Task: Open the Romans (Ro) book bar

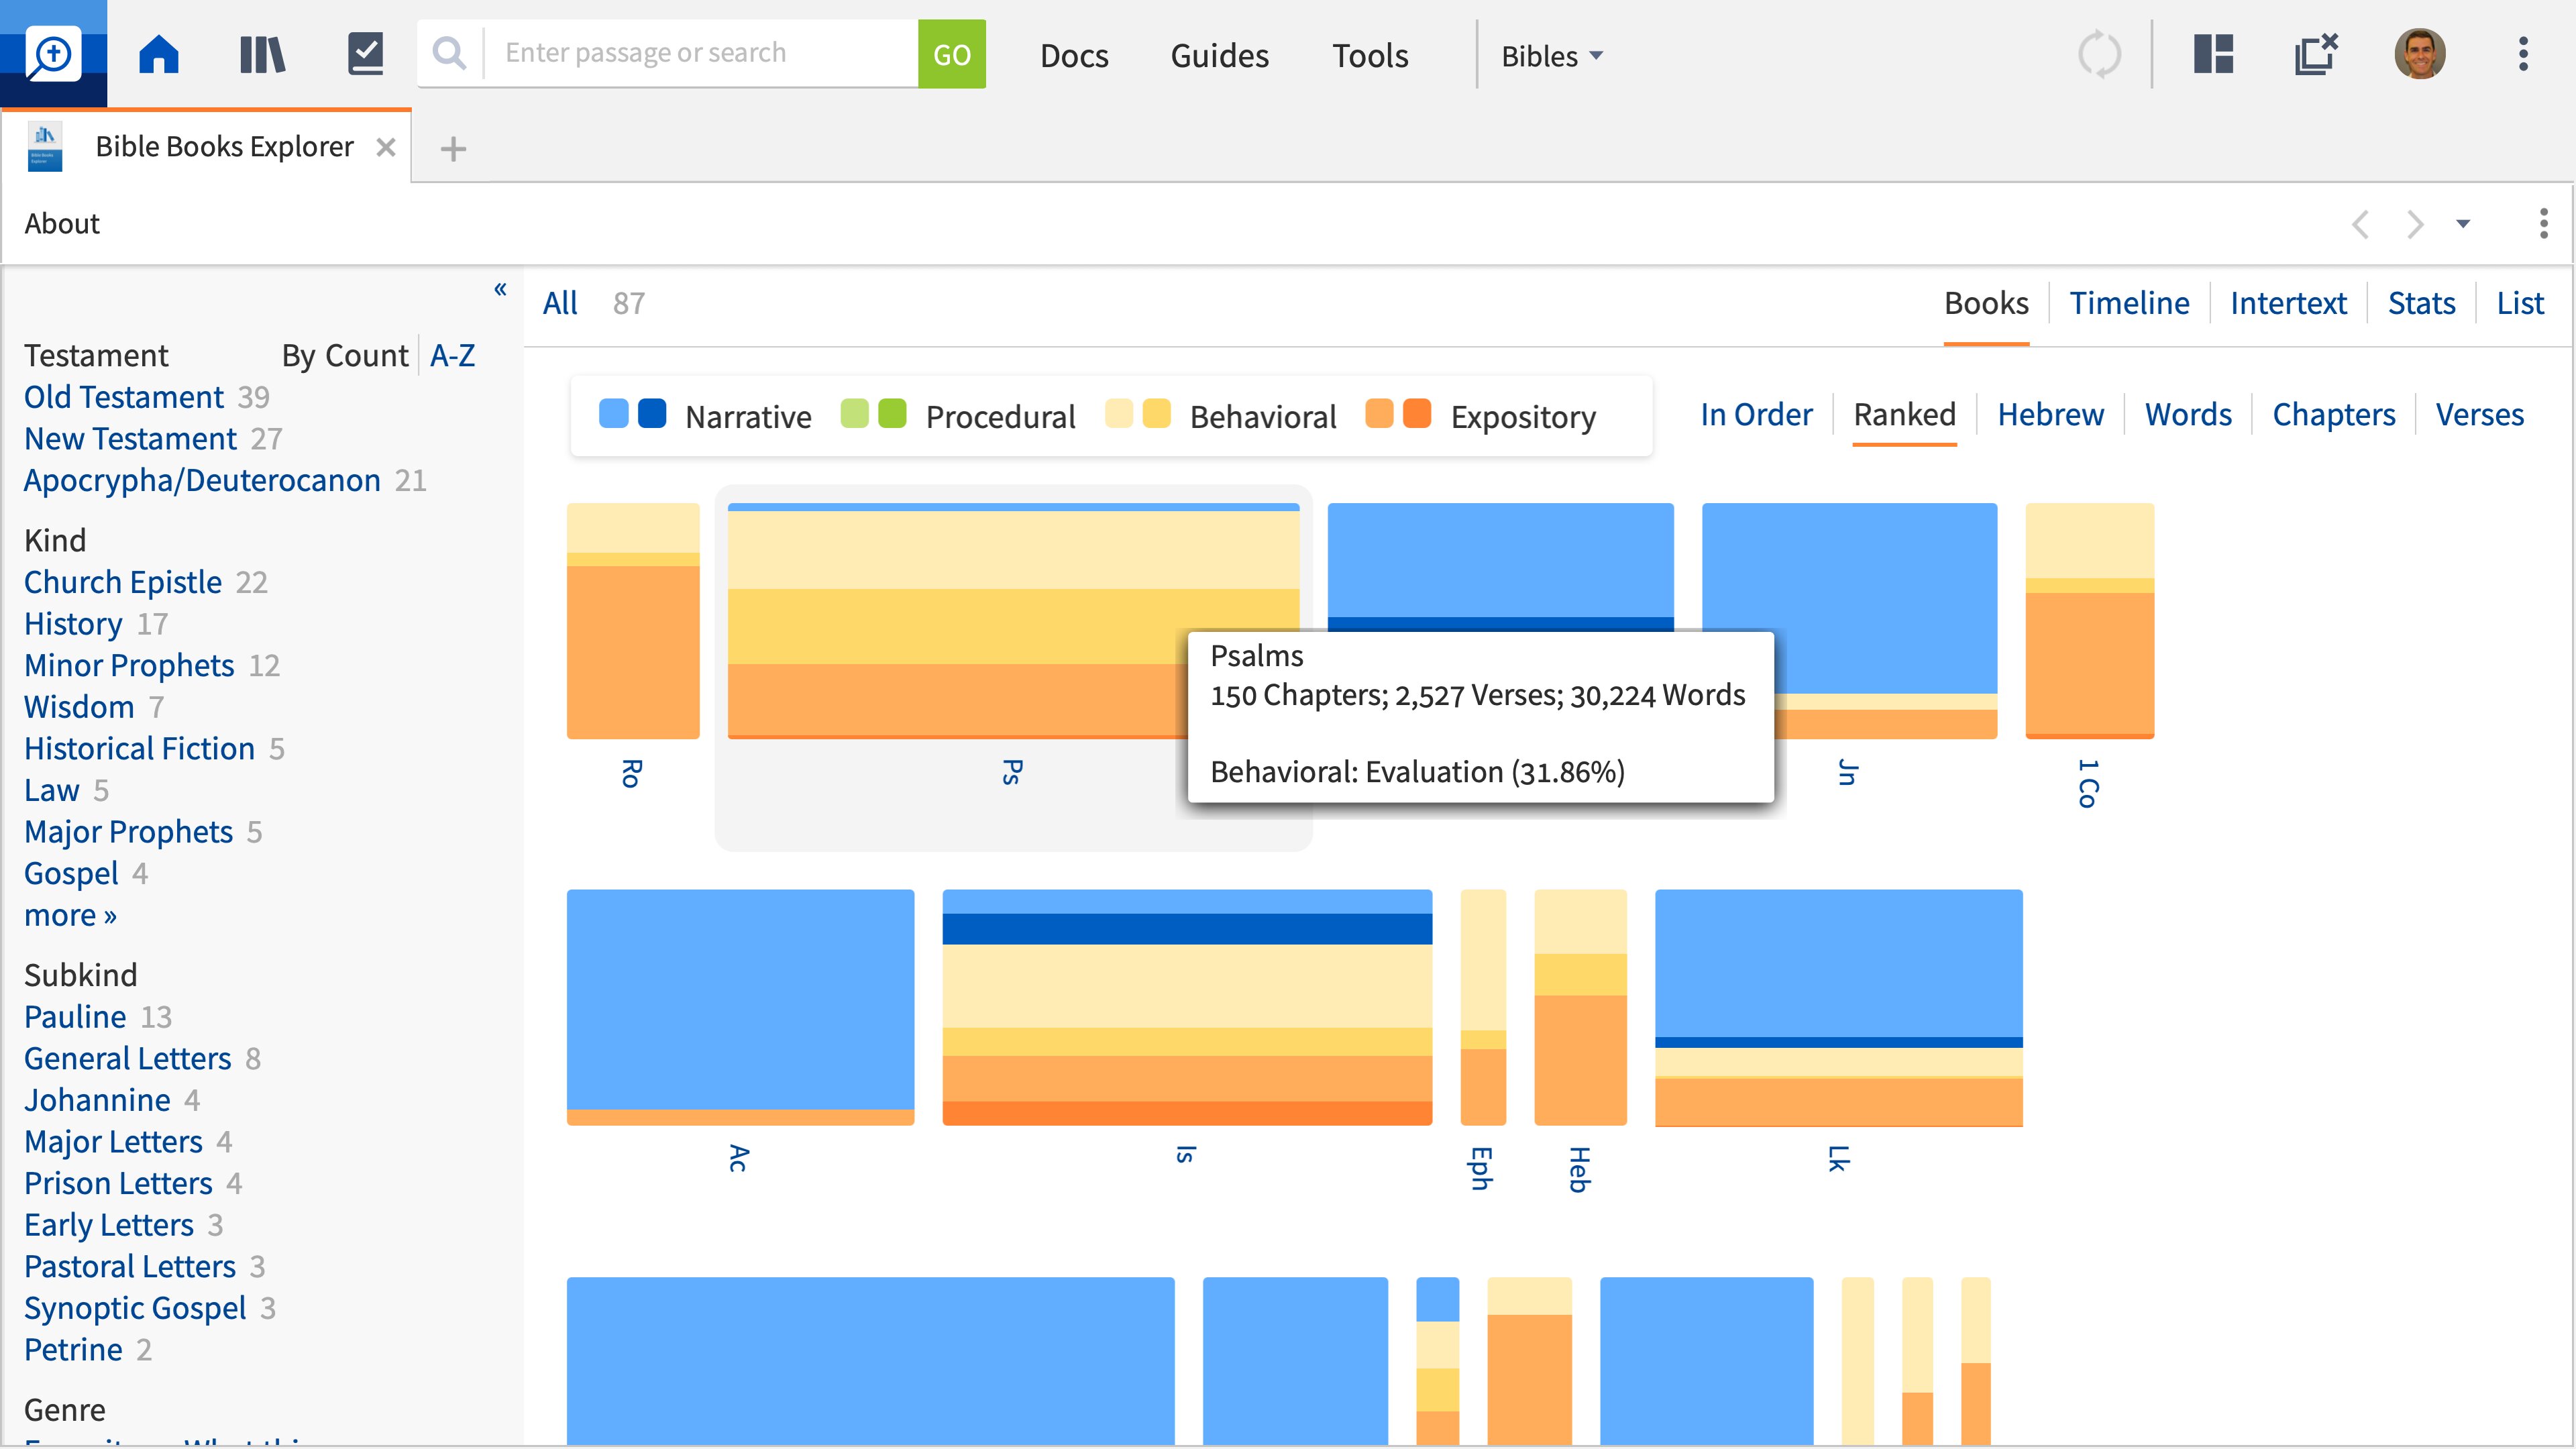Action: 633,621
